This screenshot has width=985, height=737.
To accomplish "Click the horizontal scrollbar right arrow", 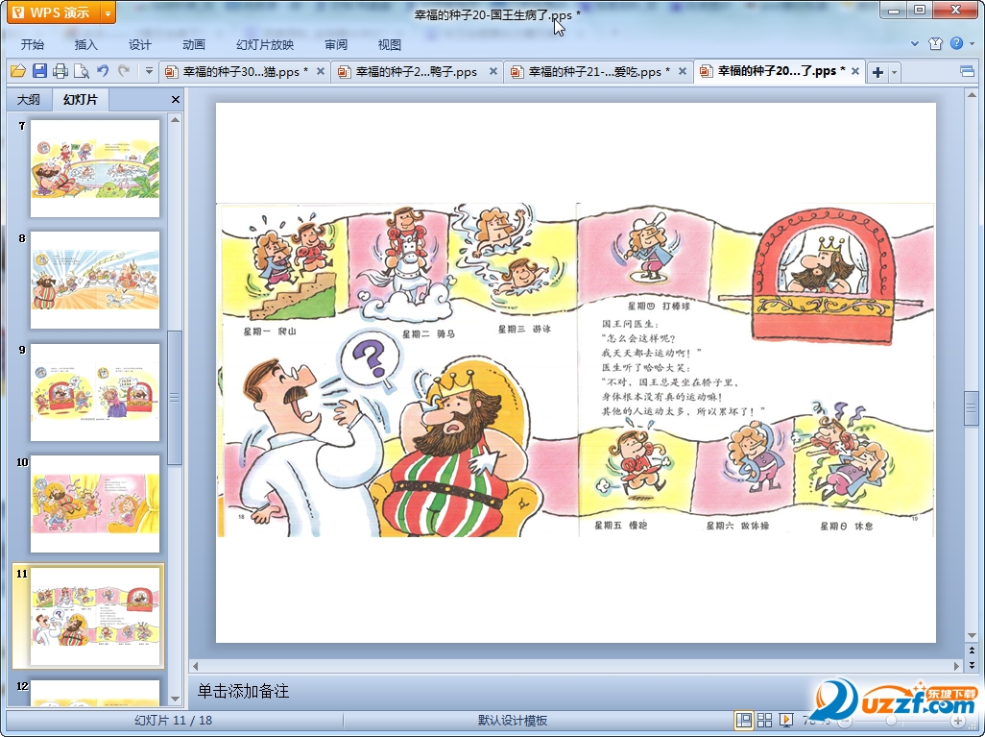I will [x=957, y=666].
